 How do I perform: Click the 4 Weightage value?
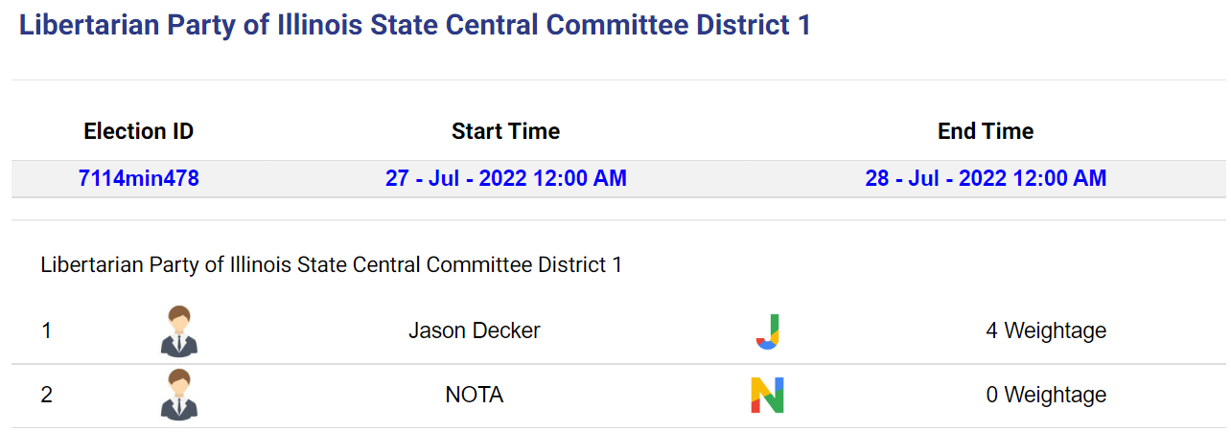pyautogui.click(x=1046, y=330)
